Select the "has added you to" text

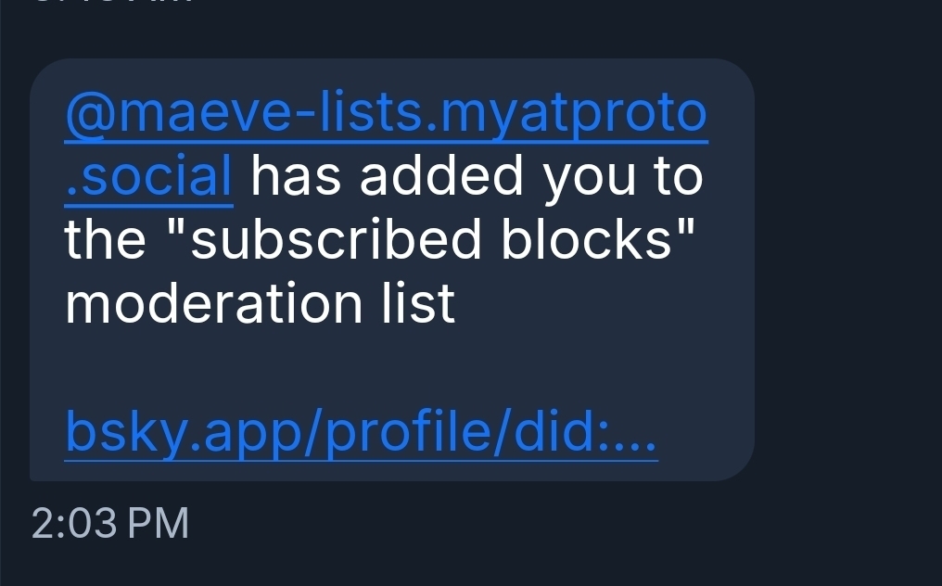477,176
